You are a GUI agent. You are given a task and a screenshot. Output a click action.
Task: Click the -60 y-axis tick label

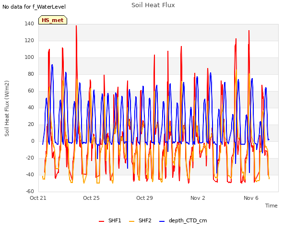pyautogui.click(x=30, y=191)
